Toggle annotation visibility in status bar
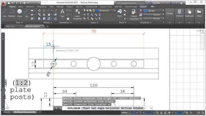 tap(161, 113)
